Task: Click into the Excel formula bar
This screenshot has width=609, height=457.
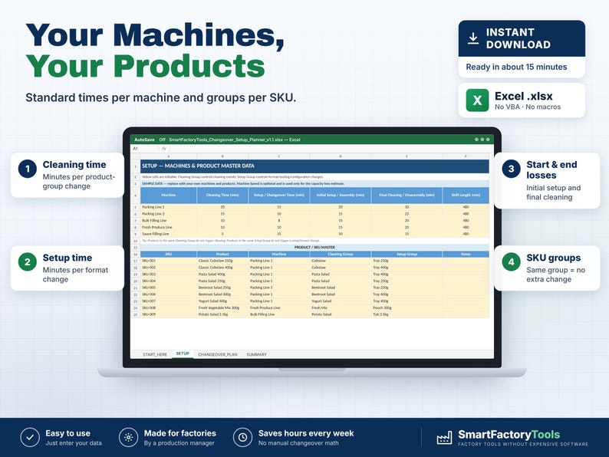Action: [x=331, y=149]
